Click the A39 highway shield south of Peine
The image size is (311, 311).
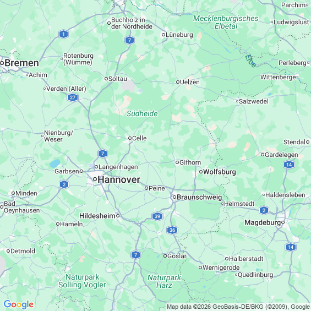[x=157, y=216]
